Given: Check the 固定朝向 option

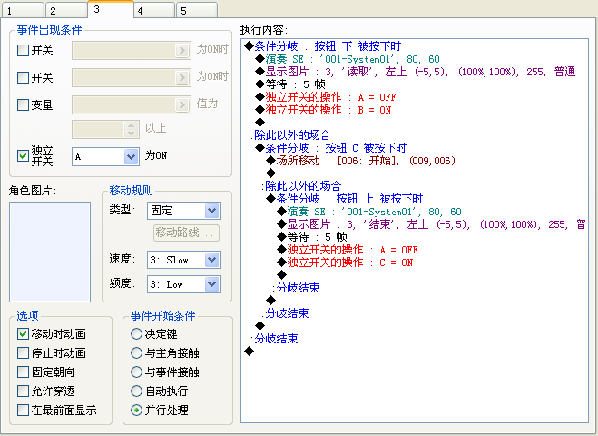Looking at the screenshot, I should (x=24, y=372).
